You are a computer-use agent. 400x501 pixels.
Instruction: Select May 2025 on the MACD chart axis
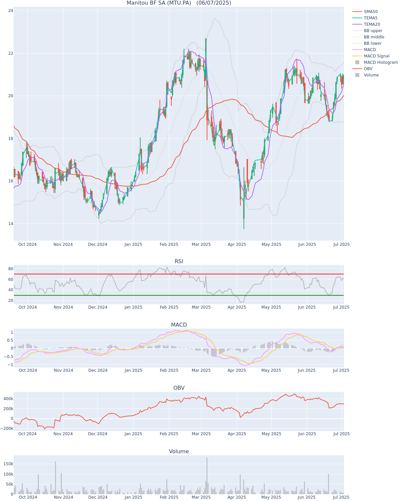pyautogui.click(x=271, y=370)
